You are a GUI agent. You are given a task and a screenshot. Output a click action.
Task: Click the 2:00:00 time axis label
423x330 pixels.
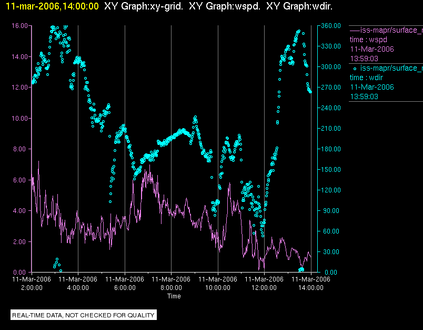32,288
